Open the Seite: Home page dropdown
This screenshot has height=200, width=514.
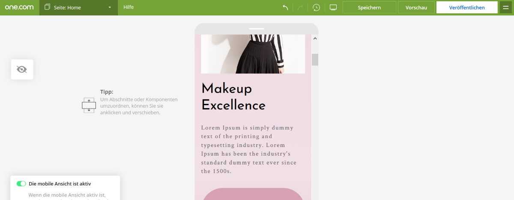pyautogui.click(x=78, y=7)
